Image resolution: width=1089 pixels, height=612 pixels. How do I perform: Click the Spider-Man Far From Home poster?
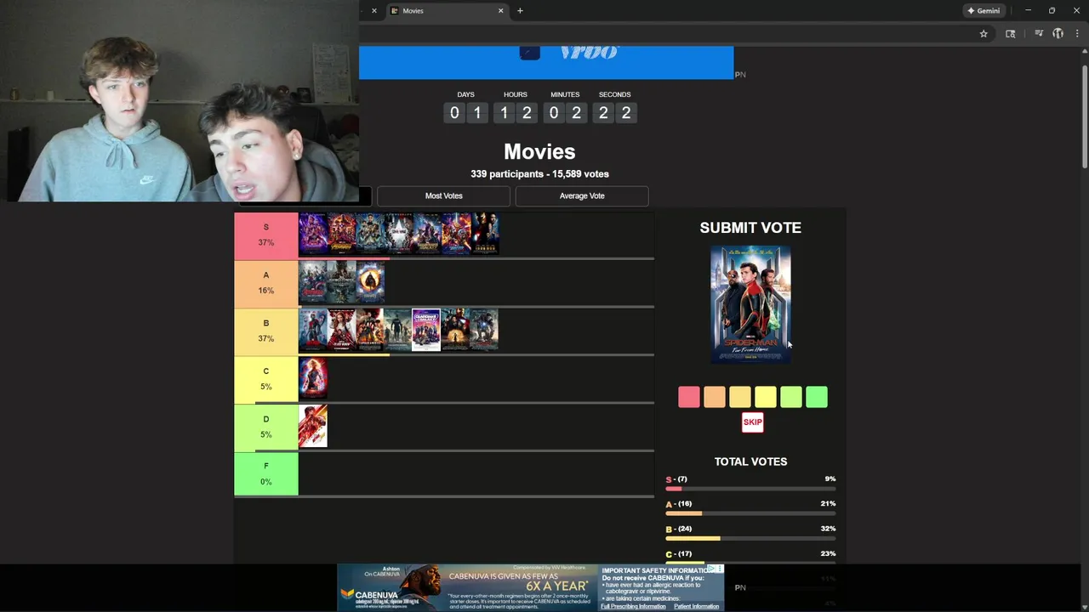click(750, 304)
